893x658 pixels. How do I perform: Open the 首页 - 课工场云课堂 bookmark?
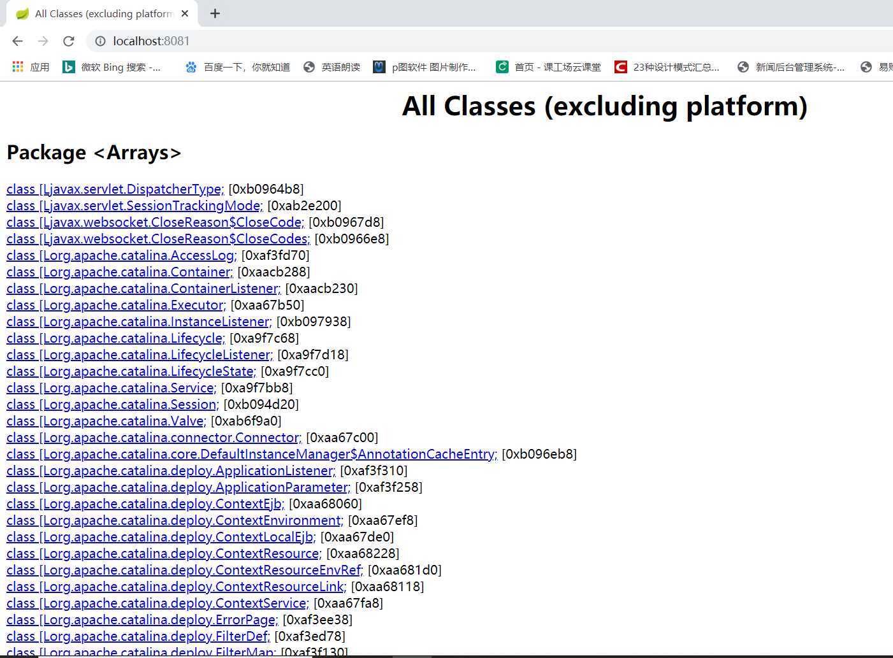click(548, 67)
